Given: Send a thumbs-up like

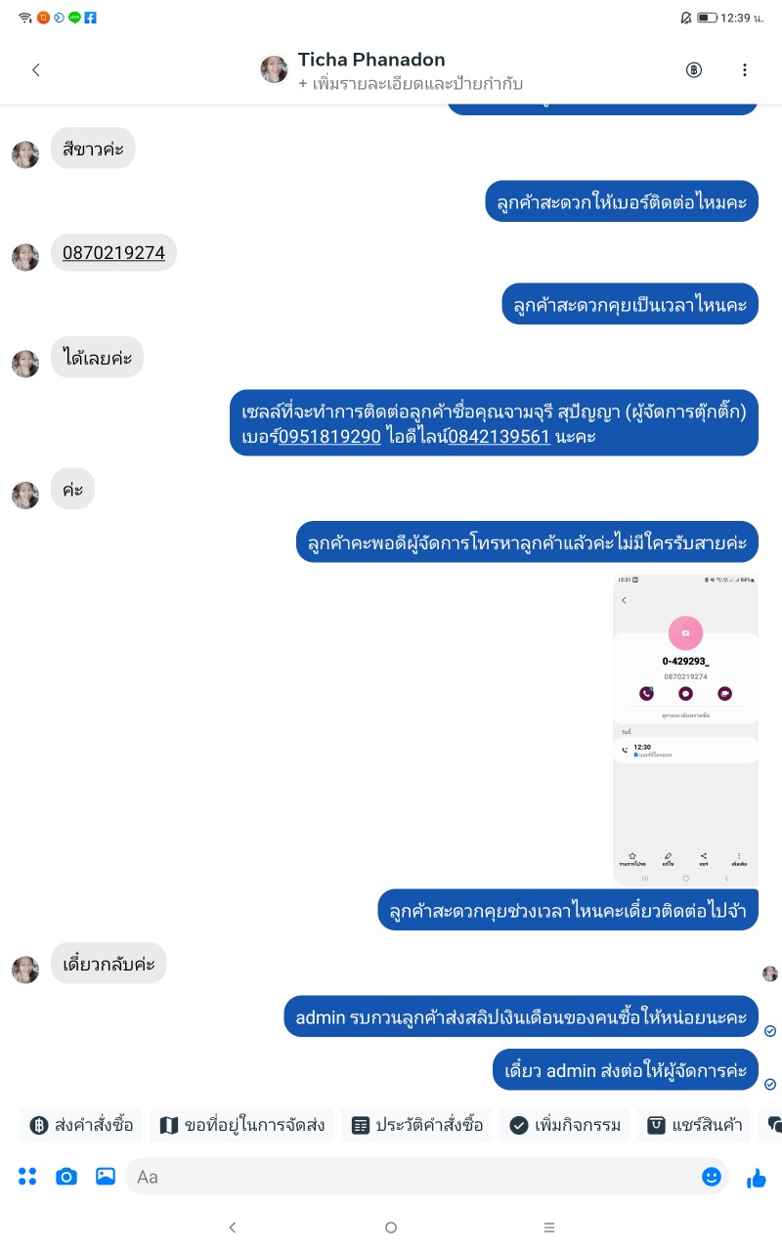Looking at the screenshot, I should coord(756,1178).
